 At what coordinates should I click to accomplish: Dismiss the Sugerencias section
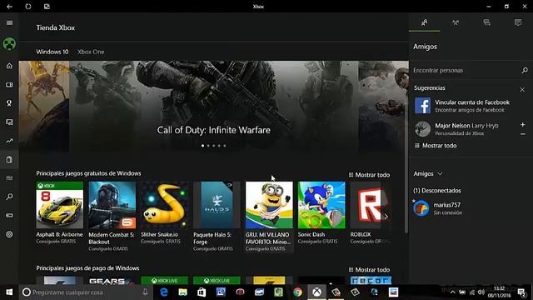click(522, 90)
